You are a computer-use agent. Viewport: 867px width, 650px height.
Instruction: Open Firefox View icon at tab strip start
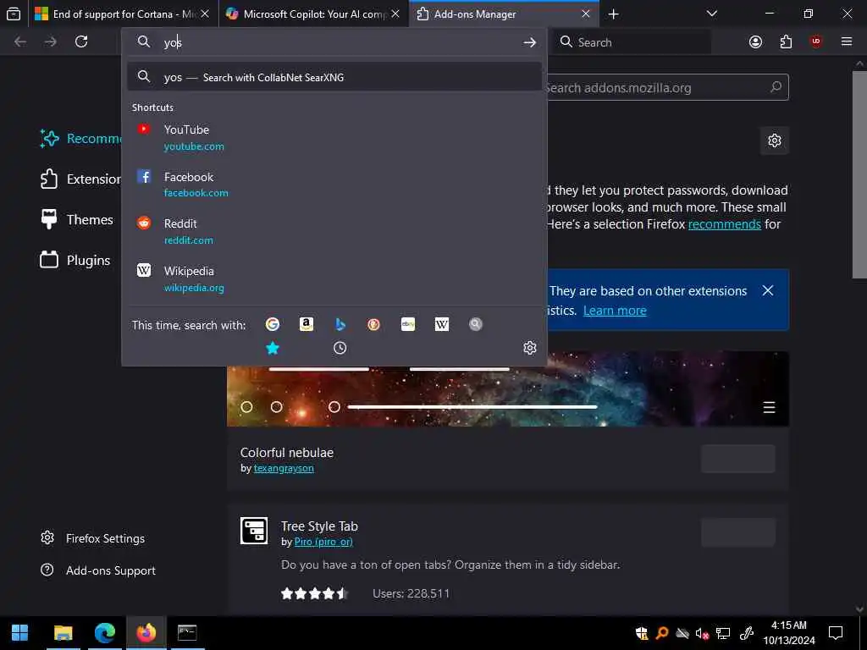click(14, 14)
